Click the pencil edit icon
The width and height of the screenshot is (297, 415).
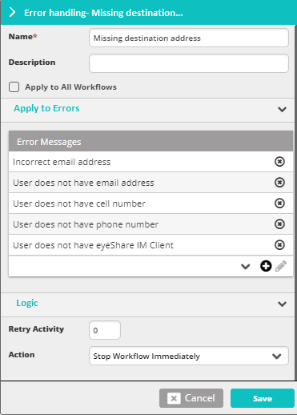281,266
